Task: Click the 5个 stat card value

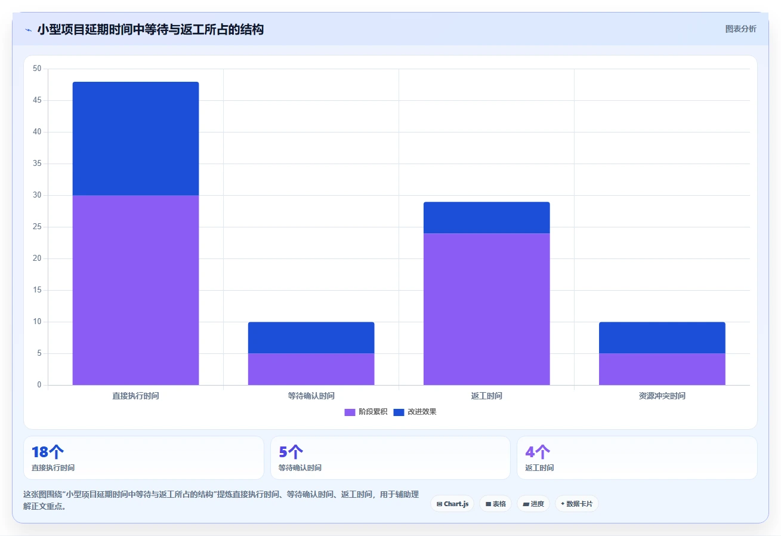Action: [291, 452]
